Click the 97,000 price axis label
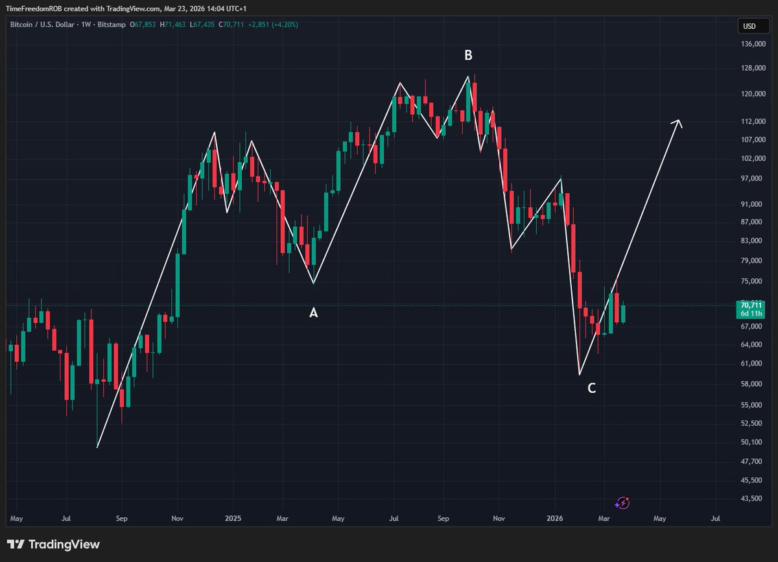Viewport: 778px width, 562px height. 750,178
